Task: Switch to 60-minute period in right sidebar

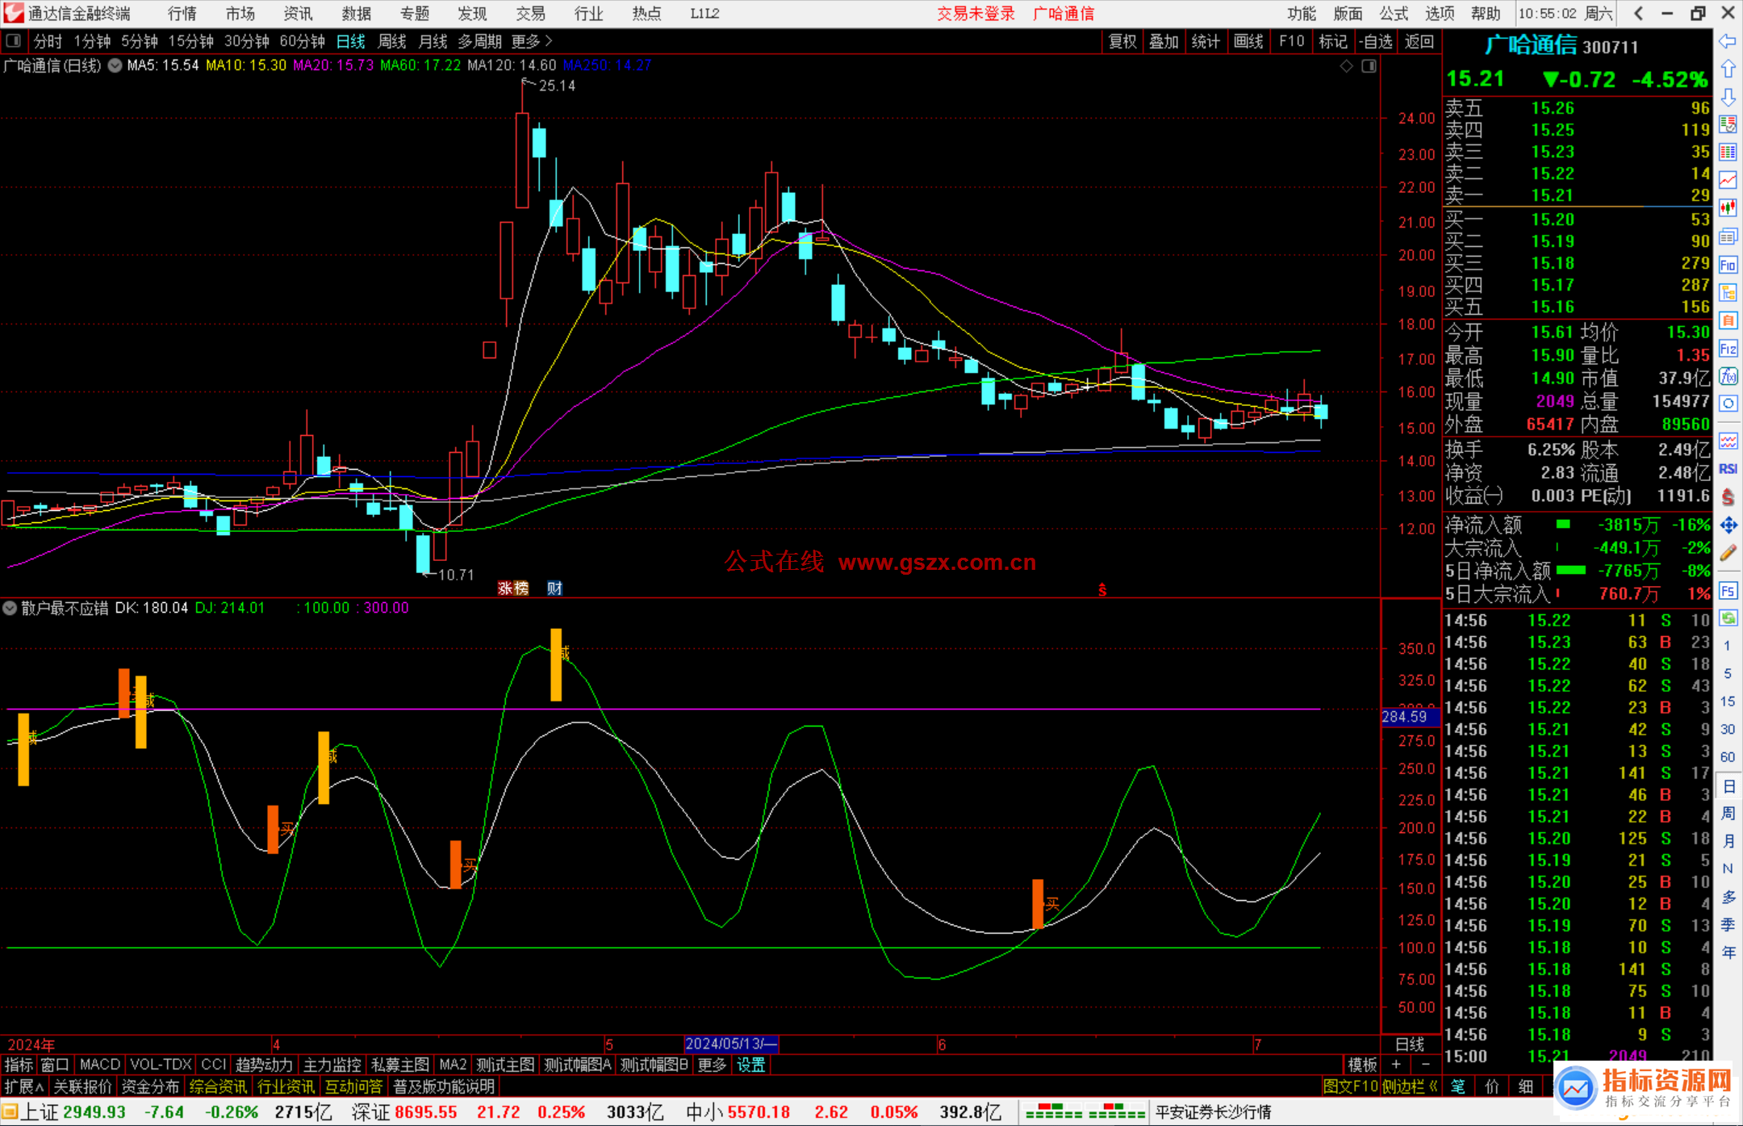Action: [x=1728, y=757]
